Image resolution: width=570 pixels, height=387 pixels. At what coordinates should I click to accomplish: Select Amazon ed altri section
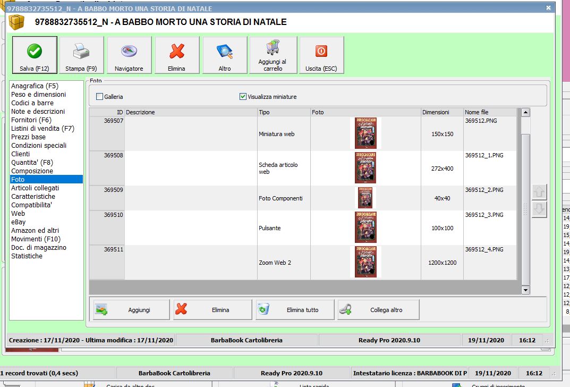point(35,230)
